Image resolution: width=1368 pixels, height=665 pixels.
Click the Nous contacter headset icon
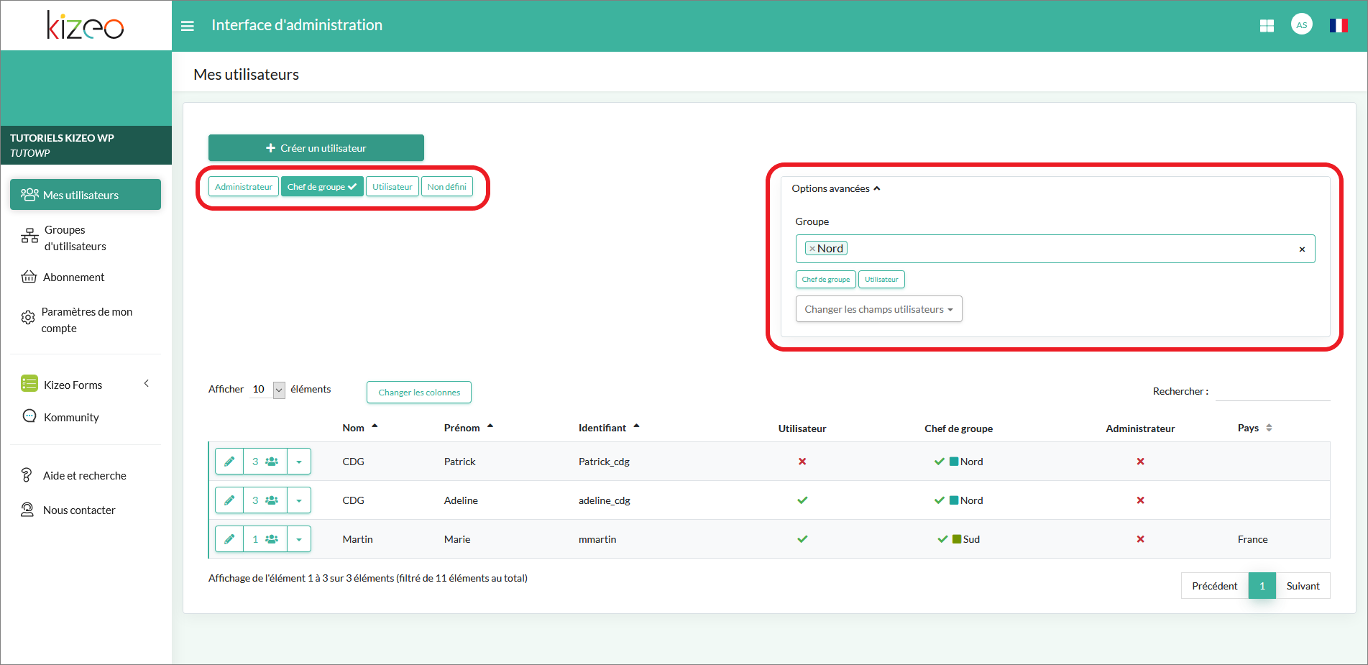click(27, 510)
